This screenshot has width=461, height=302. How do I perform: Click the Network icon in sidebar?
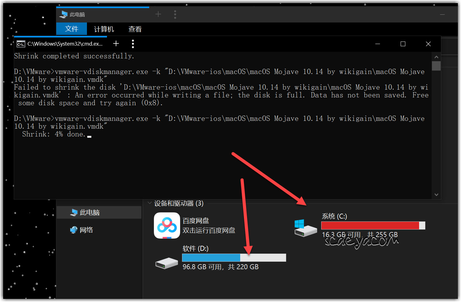pos(74,230)
